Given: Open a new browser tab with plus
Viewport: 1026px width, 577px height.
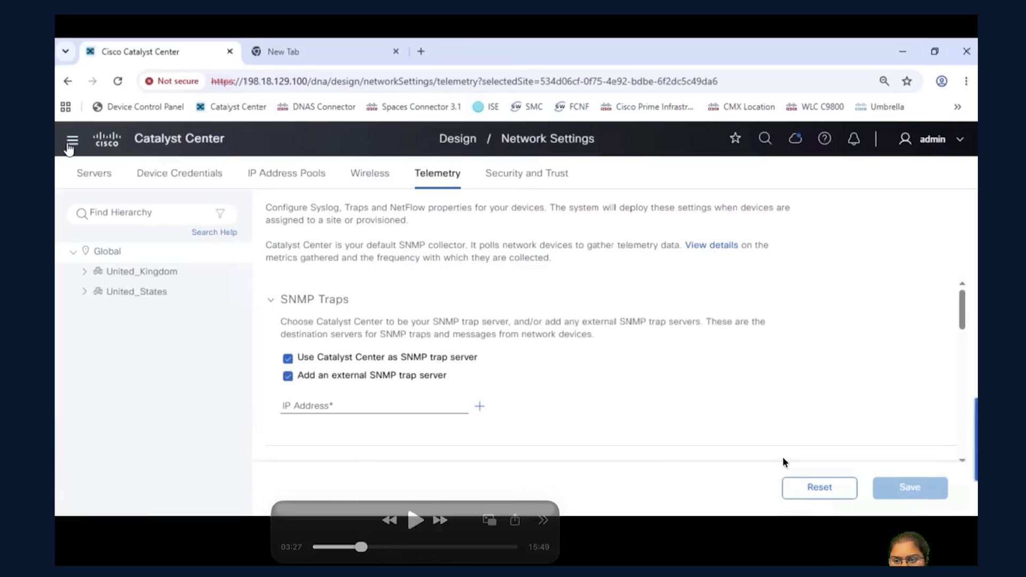Looking at the screenshot, I should point(421,51).
